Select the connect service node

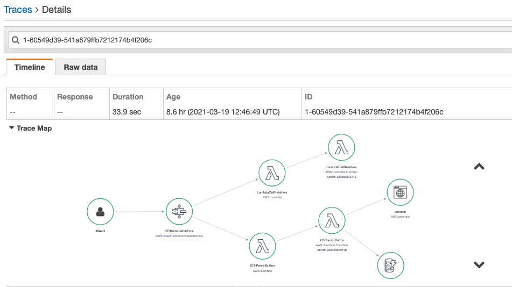tap(401, 192)
